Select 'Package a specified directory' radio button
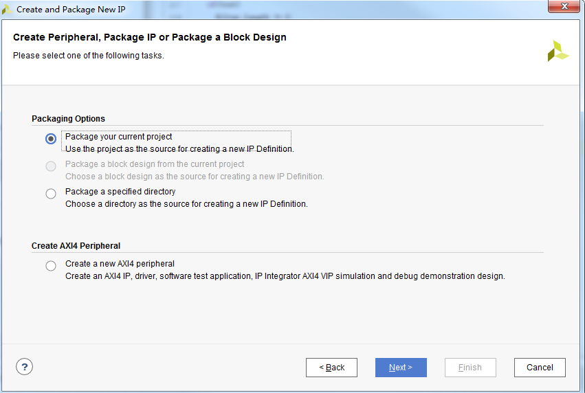This screenshot has height=393, width=585. click(x=51, y=194)
